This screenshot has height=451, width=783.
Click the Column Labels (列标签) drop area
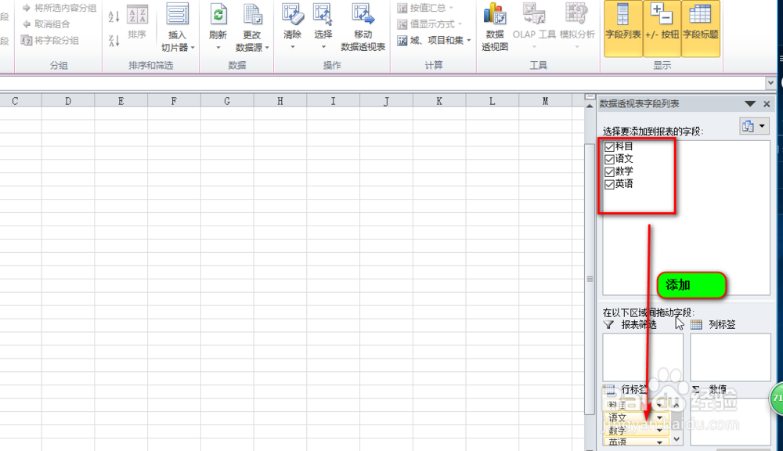click(730, 357)
